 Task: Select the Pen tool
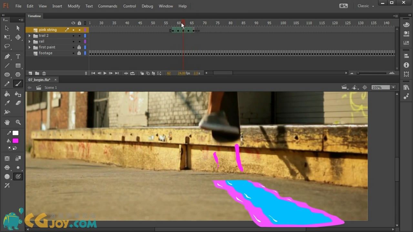point(7,56)
